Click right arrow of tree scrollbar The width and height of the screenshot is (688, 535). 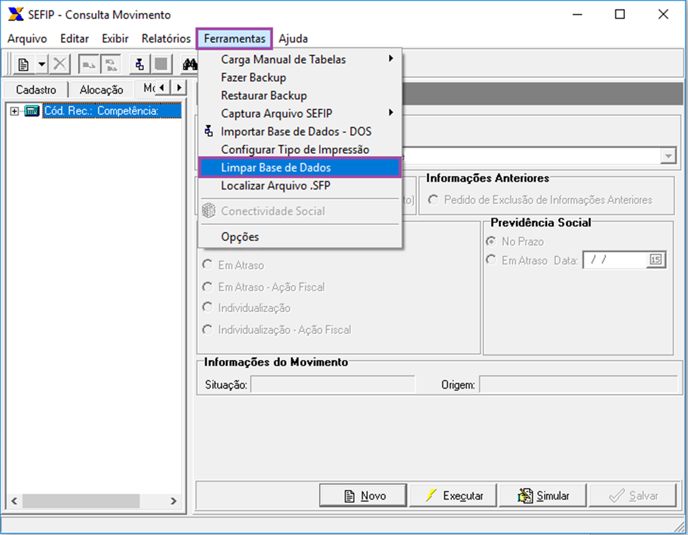(174, 501)
